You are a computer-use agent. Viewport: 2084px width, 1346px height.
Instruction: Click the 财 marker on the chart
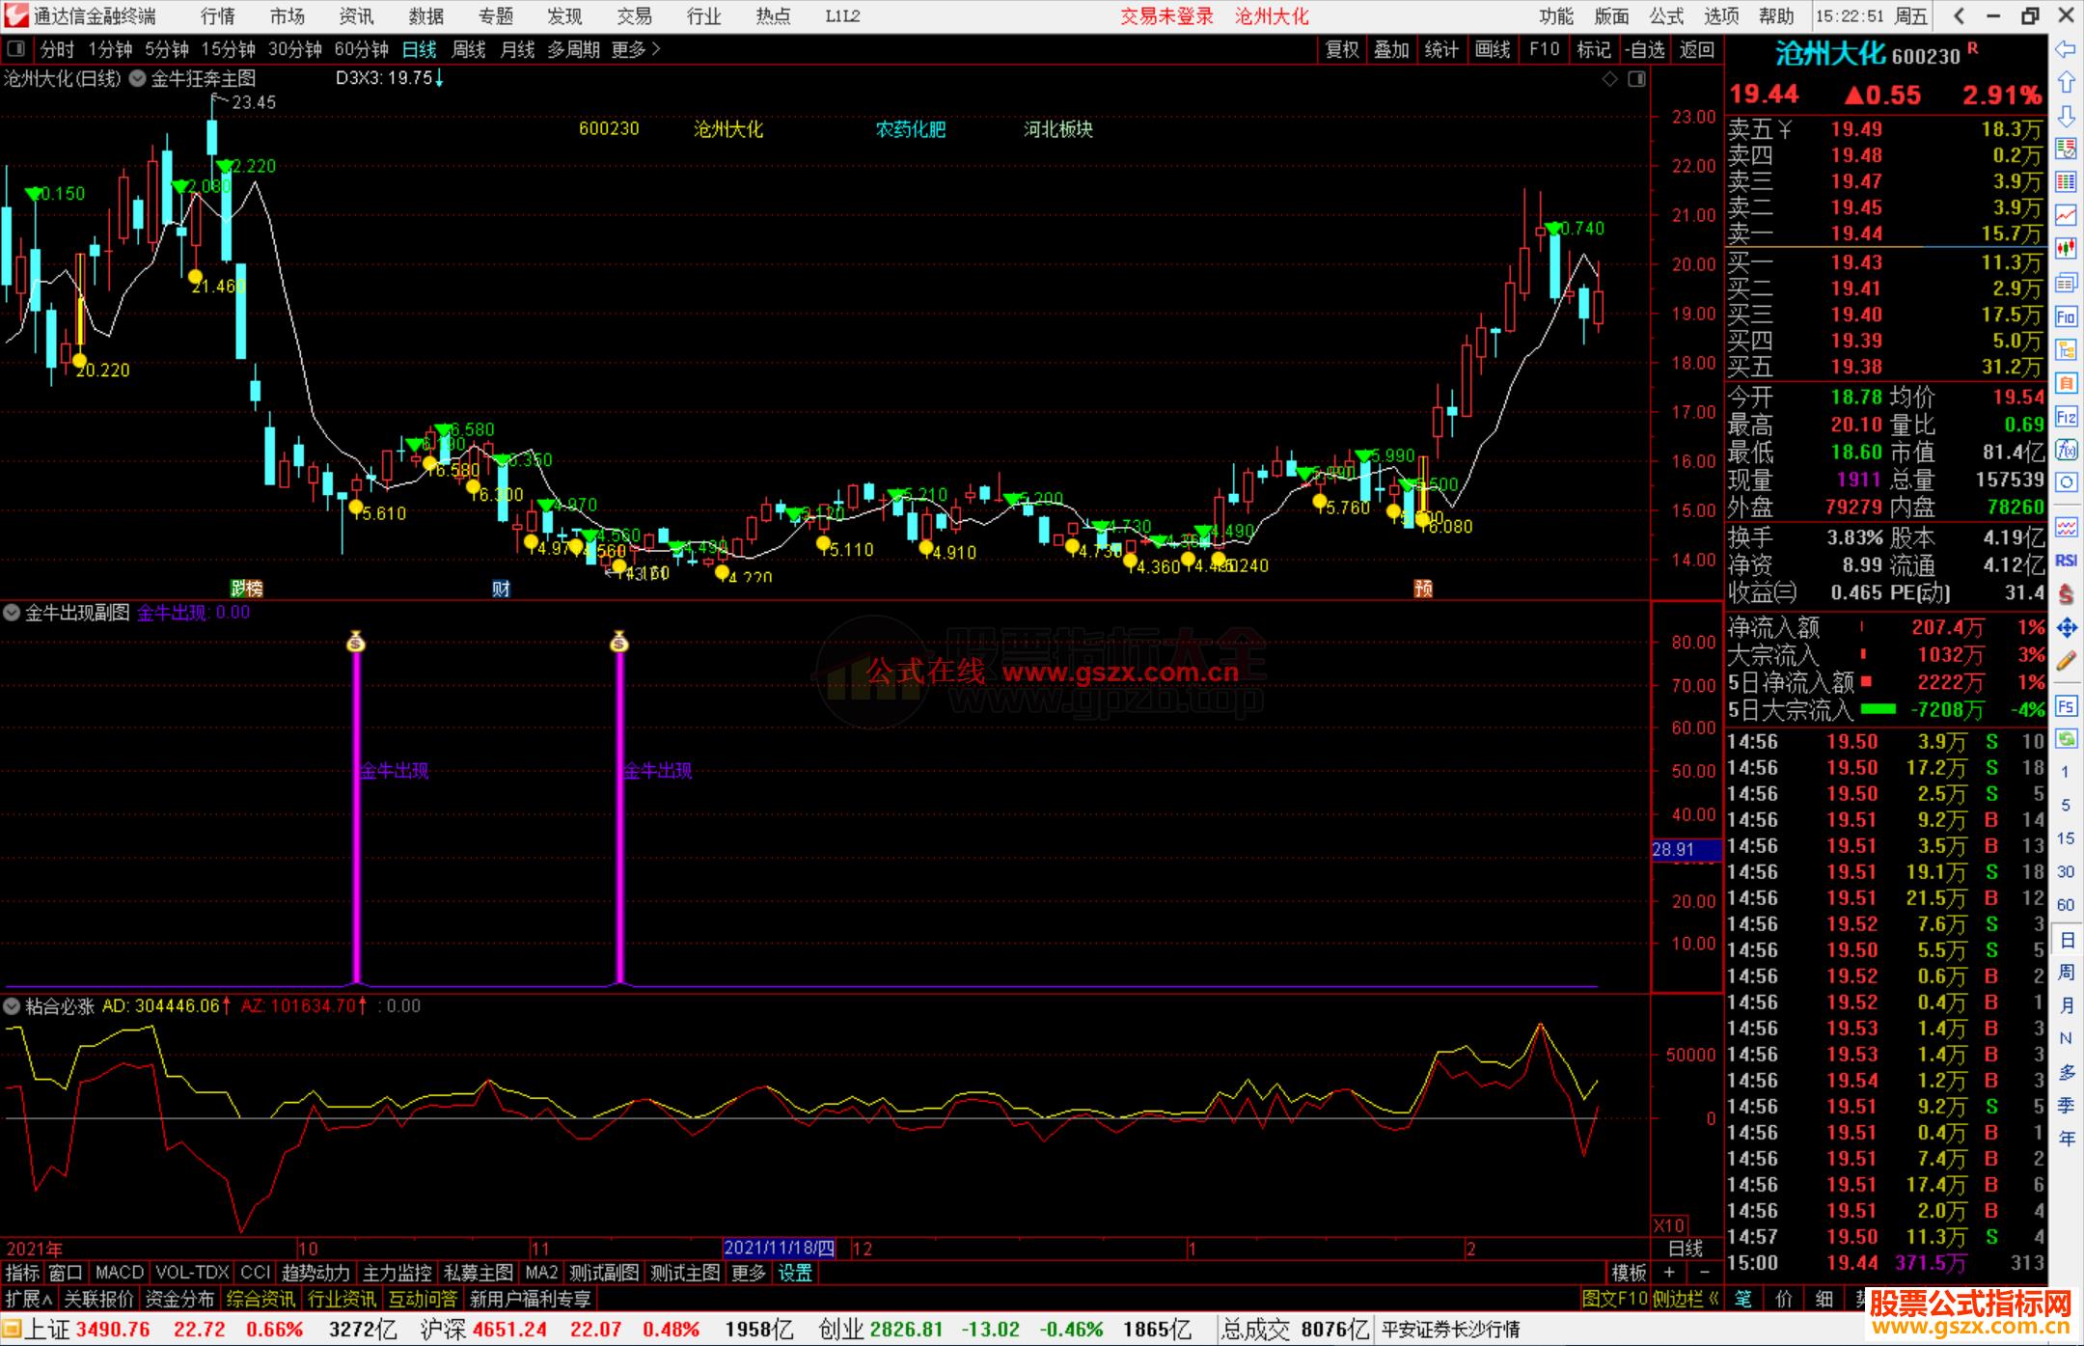point(501,589)
